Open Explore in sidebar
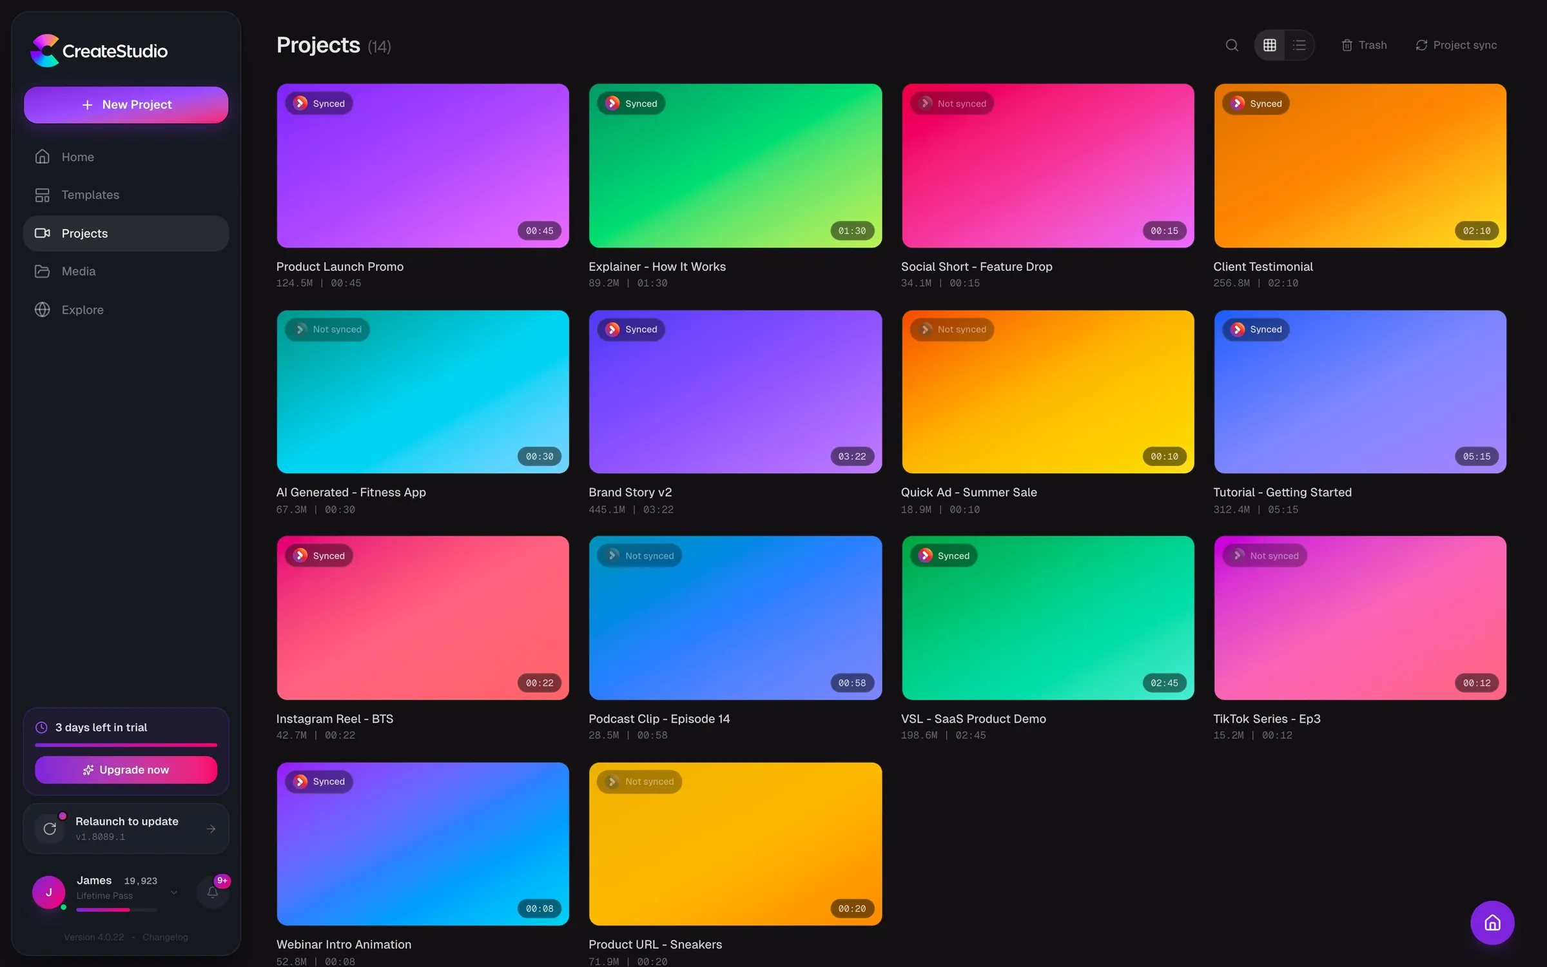The image size is (1547, 967). 126,309
